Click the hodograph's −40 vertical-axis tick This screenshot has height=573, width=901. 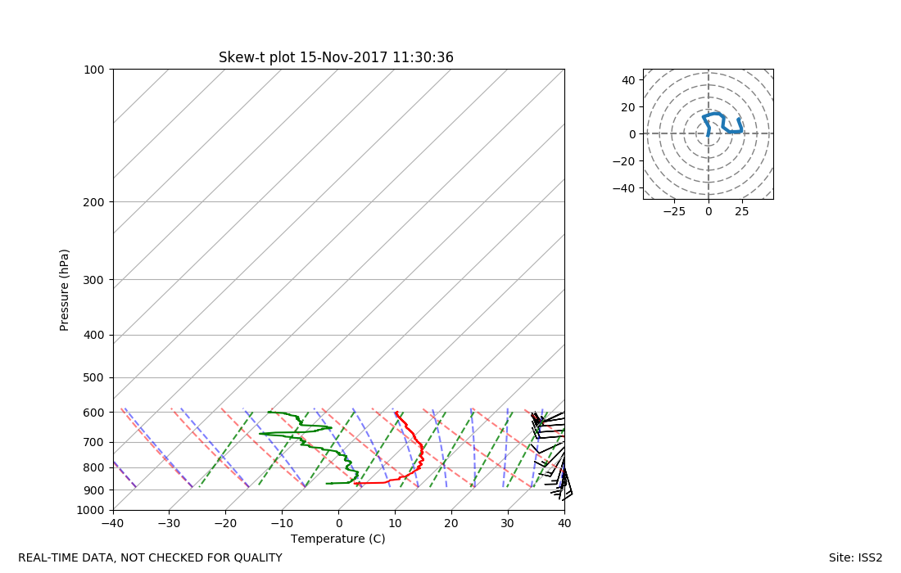623,188
